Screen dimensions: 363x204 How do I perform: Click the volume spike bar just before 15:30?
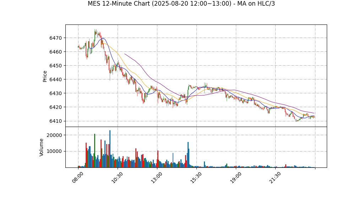tap(188, 155)
